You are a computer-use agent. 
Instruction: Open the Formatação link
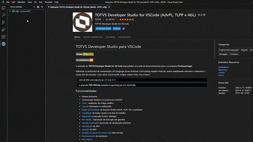click(x=95, y=110)
